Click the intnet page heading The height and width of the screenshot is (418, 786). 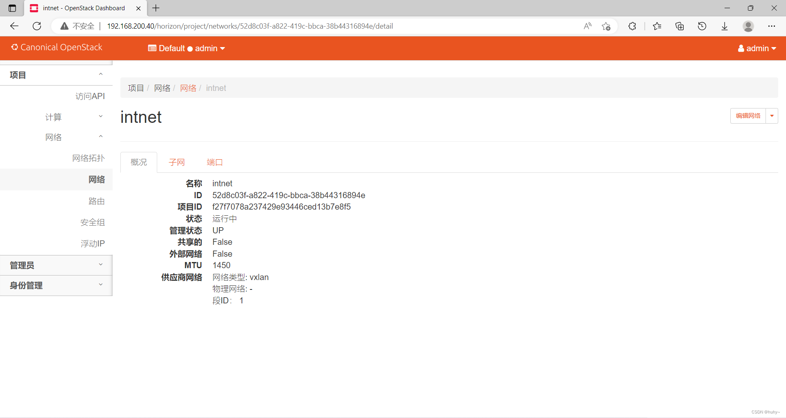141,117
